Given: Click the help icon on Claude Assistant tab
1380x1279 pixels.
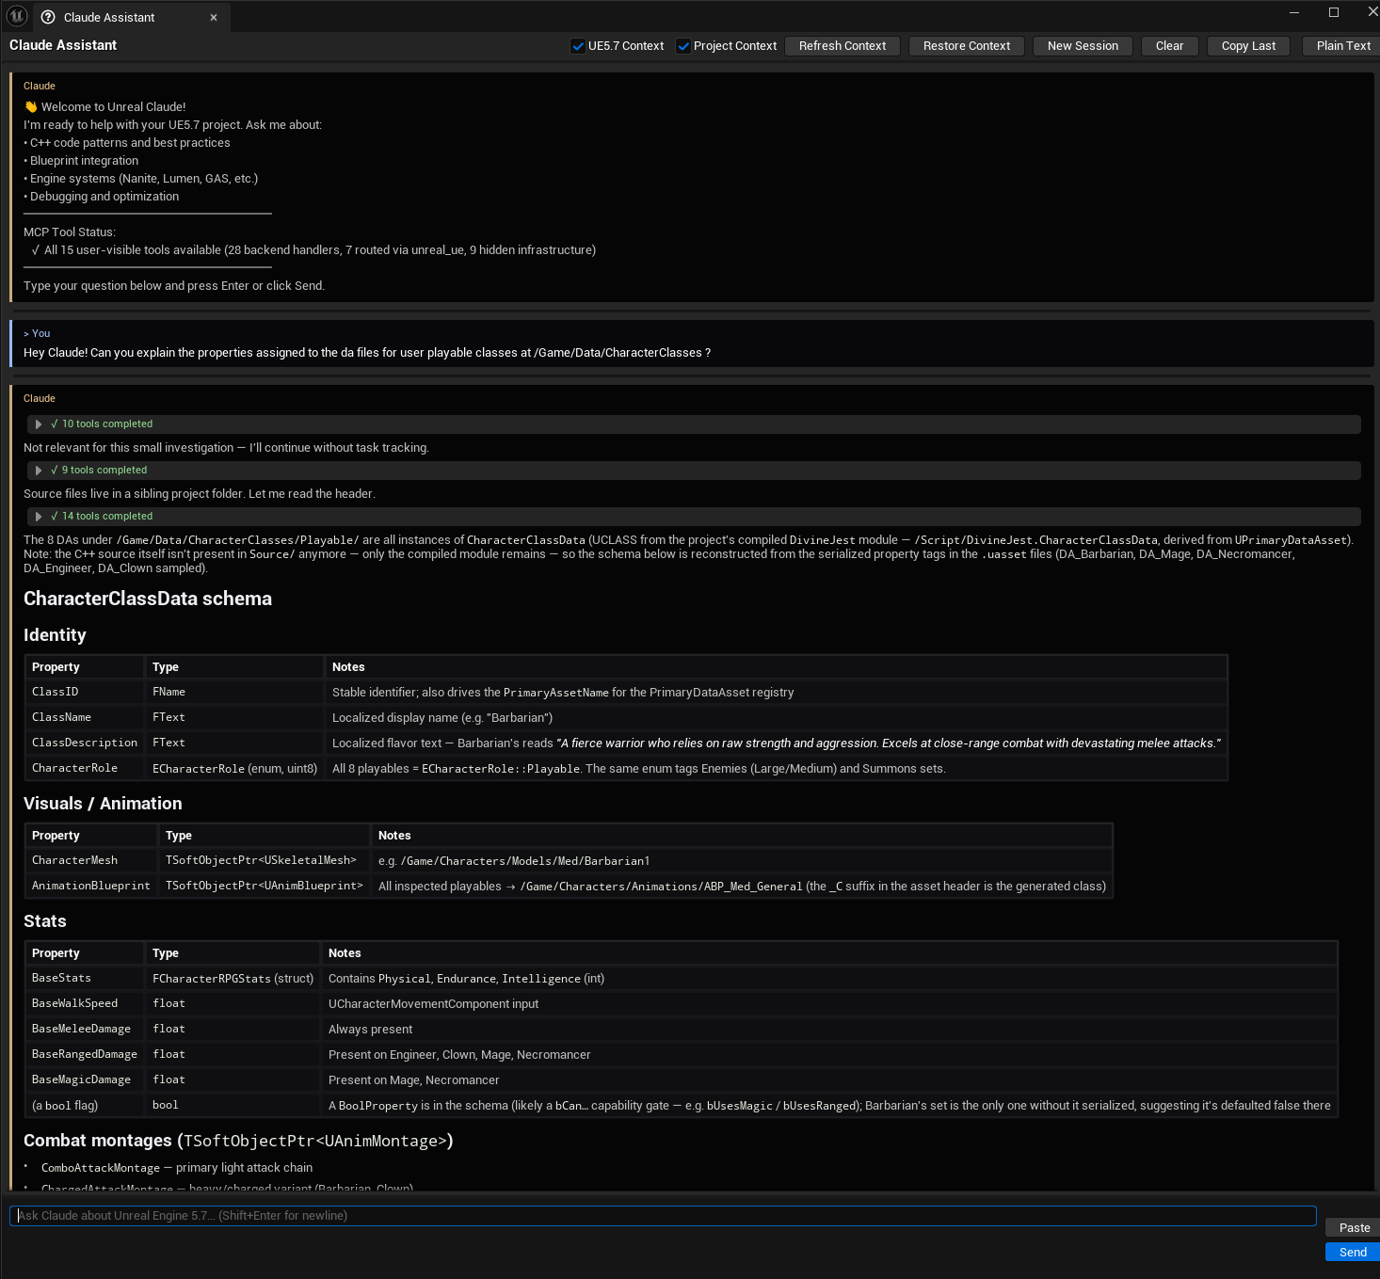Looking at the screenshot, I should (x=48, y=17).
